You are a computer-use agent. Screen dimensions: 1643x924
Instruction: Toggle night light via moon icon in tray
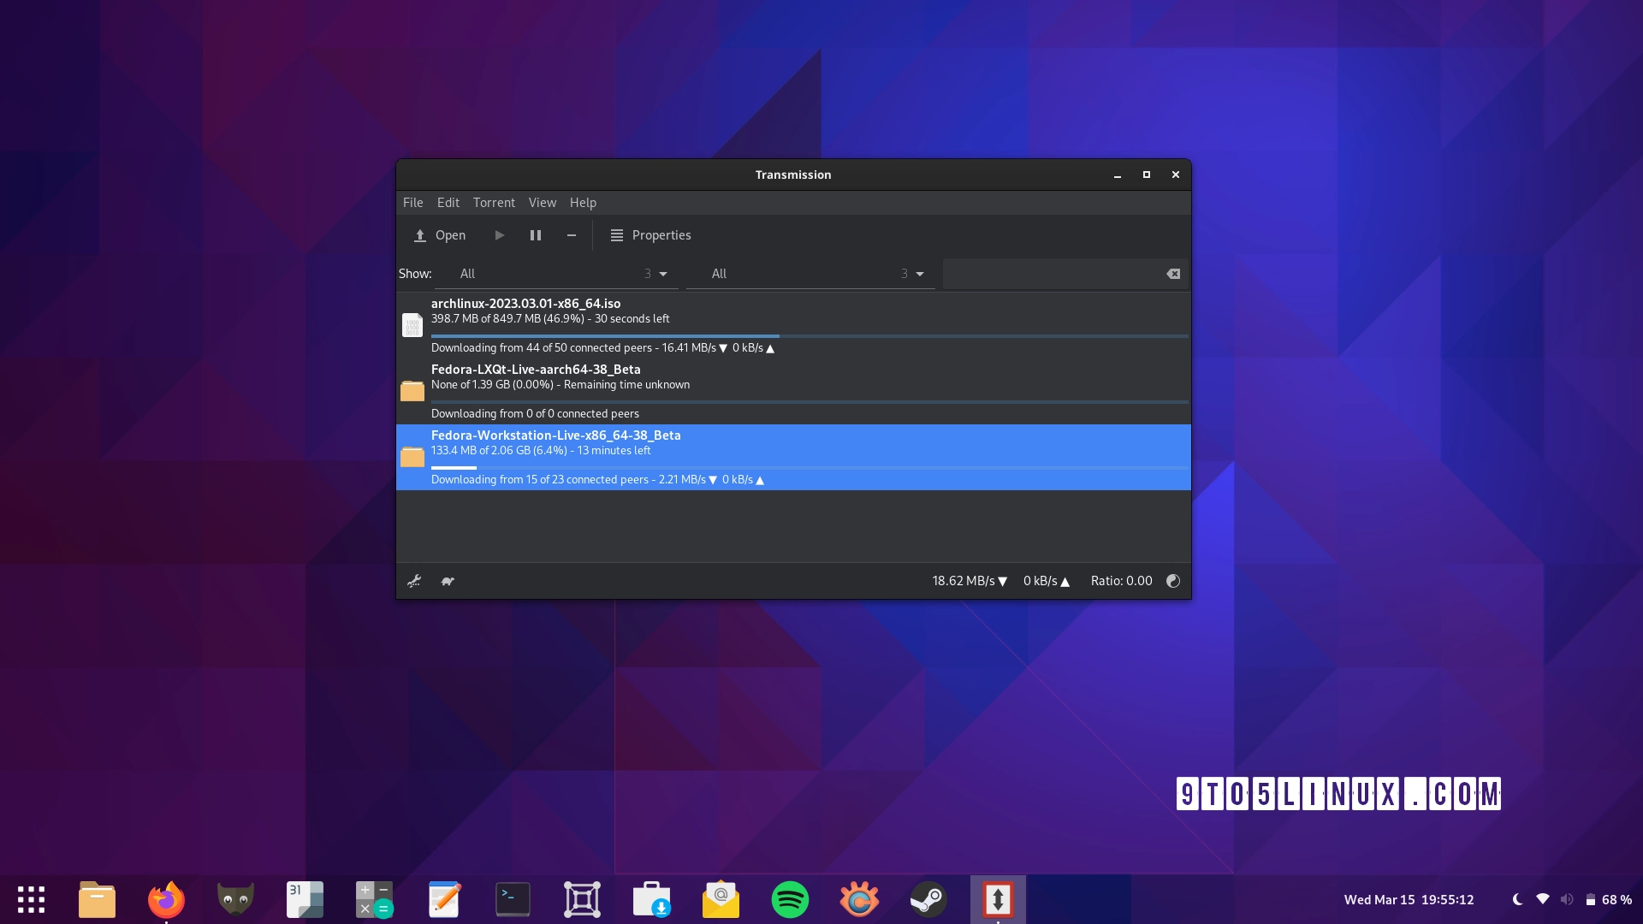(x=1516, y=899)
